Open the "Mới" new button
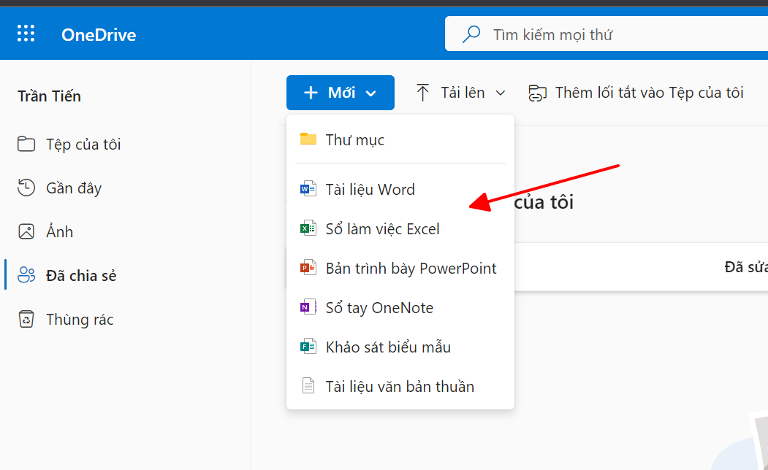The image size is (768, 470). pyautogui.click(x=341, y=93)
